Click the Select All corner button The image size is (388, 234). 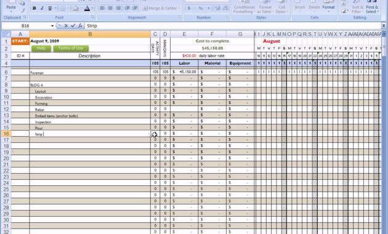click(6, 34)
